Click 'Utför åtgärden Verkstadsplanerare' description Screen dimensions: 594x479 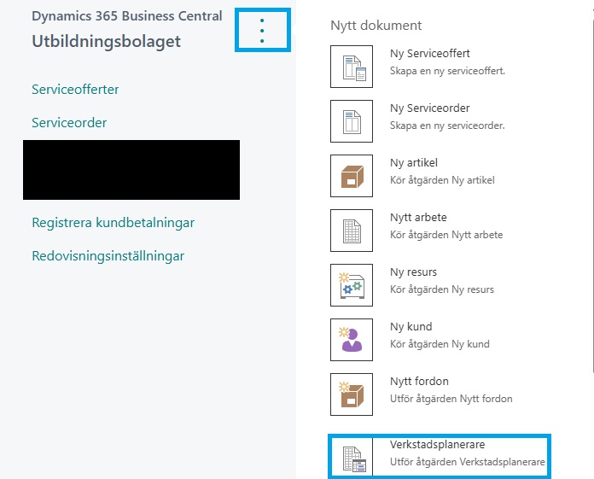point(468,462)
